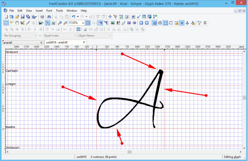Viewport: 248px width, 161px height.
Task: Toggle the B metrics display
Action: [182, 23]
